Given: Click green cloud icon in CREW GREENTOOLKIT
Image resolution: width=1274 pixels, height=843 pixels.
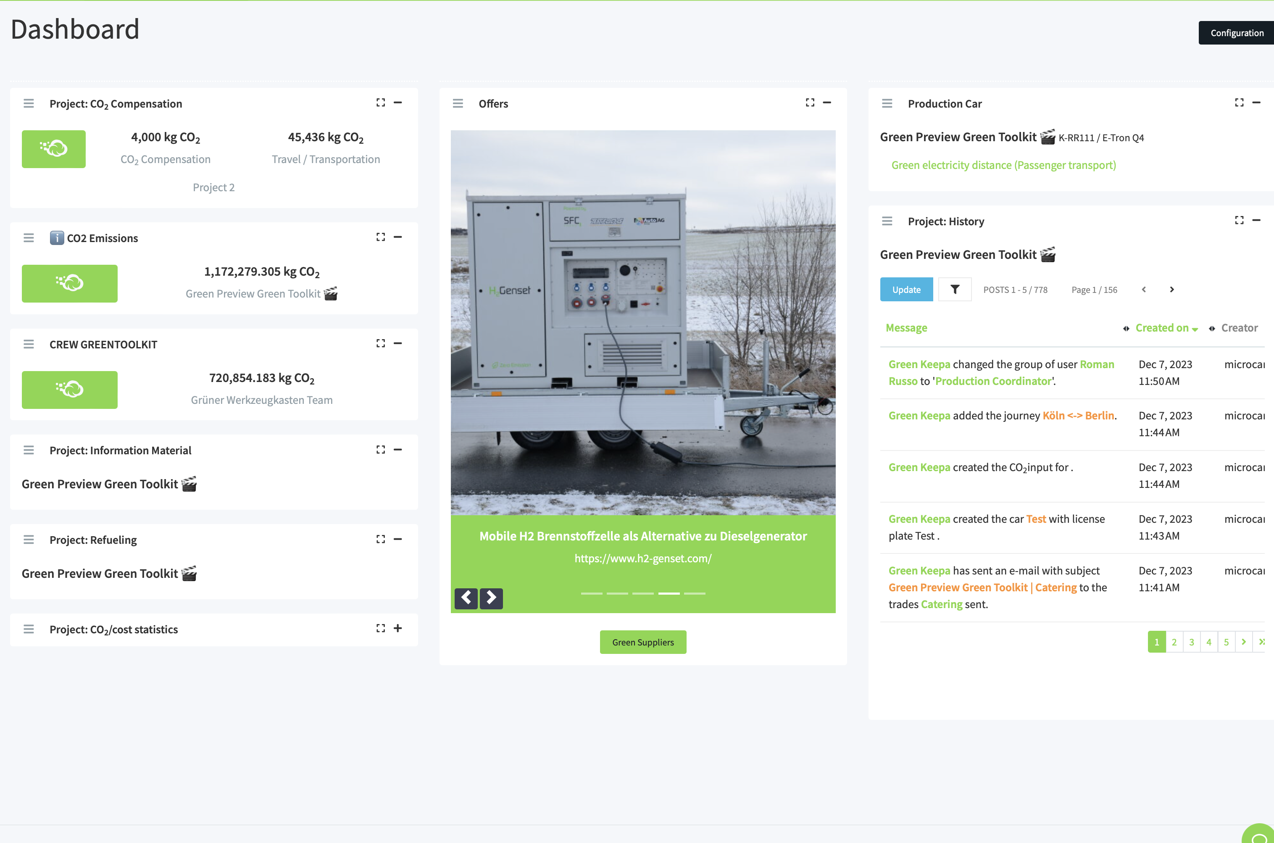Looking at the screenshot, I should click(69, 389).
